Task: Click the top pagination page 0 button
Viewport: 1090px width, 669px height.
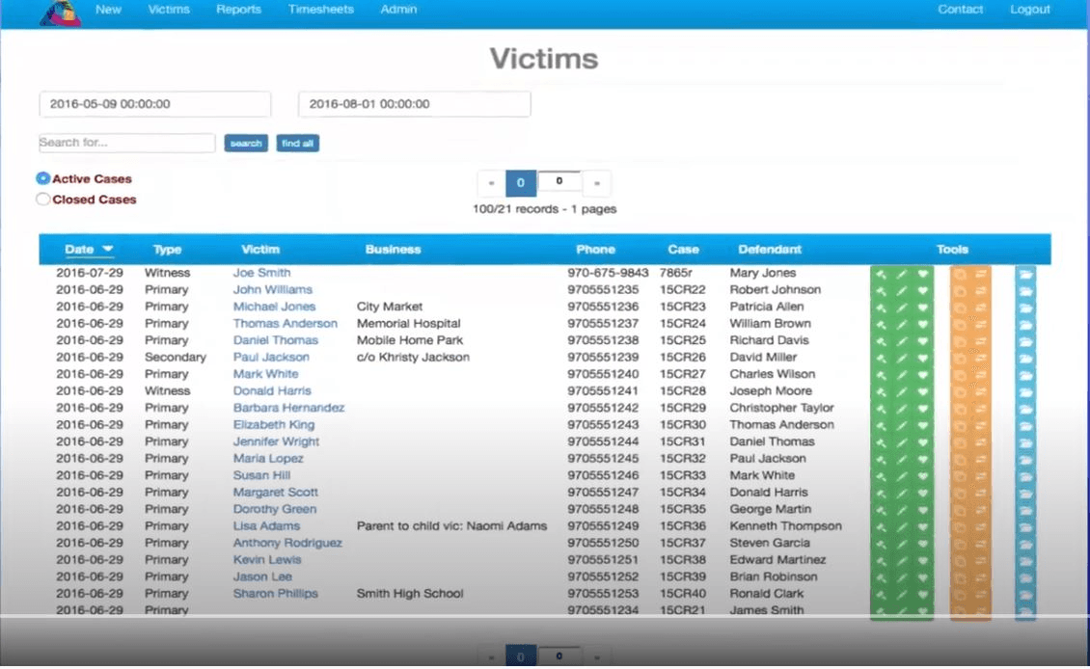Action: coord(521,183)
